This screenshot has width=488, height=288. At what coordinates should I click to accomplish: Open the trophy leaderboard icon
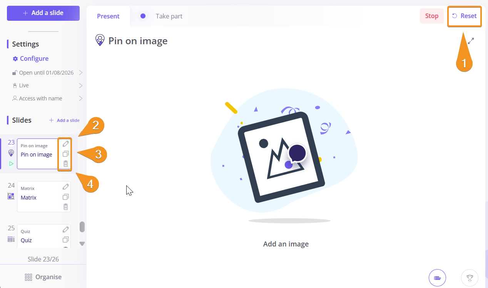470,277
